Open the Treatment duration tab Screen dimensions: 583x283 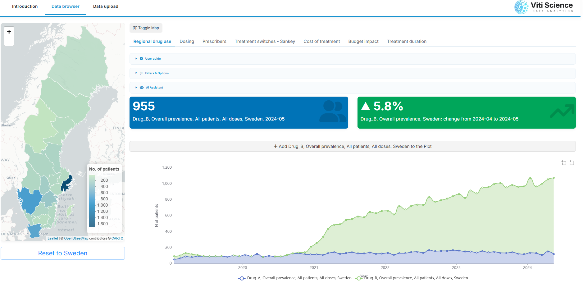click(407, 41)
